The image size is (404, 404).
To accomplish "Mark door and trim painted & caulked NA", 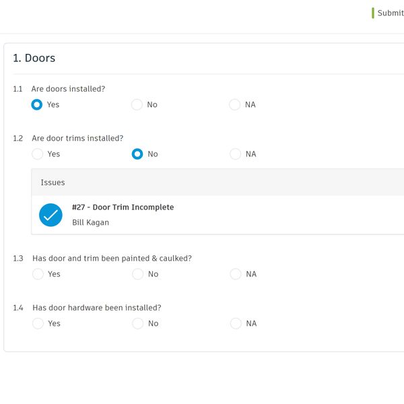I will coord(236,274).
